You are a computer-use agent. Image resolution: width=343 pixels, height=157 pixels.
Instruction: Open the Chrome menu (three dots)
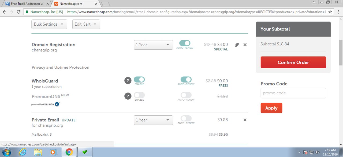coord(339,12)
